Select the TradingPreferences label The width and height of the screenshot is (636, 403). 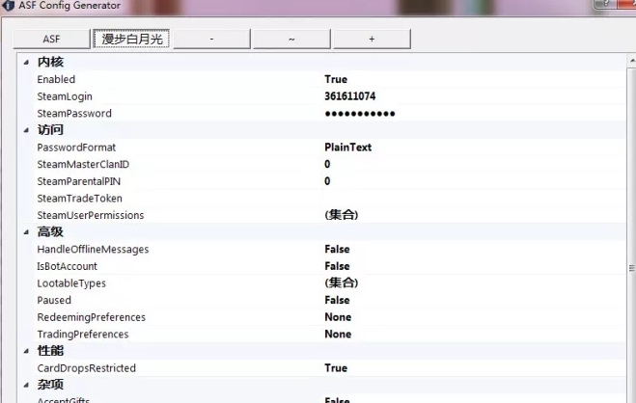pyautogui.click(x=83, y=335)
